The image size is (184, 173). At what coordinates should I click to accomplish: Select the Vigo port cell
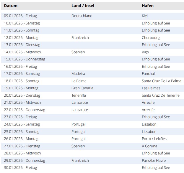145,52
